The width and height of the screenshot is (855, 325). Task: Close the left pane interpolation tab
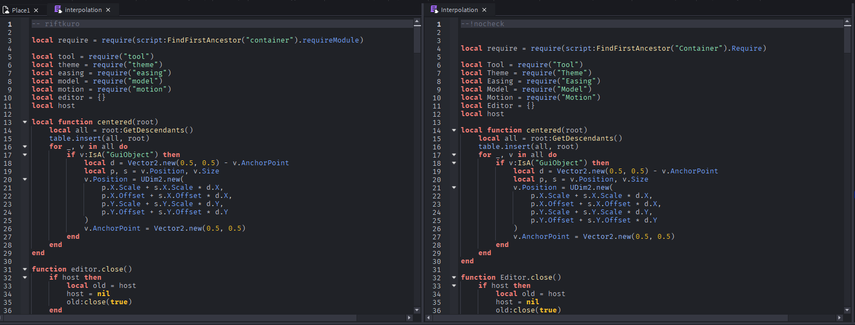click(108, 10)
